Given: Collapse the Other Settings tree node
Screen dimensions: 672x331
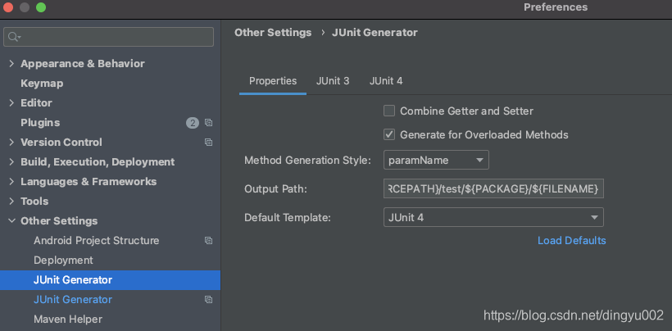Looking at the screenshot, I should (11, 221).
